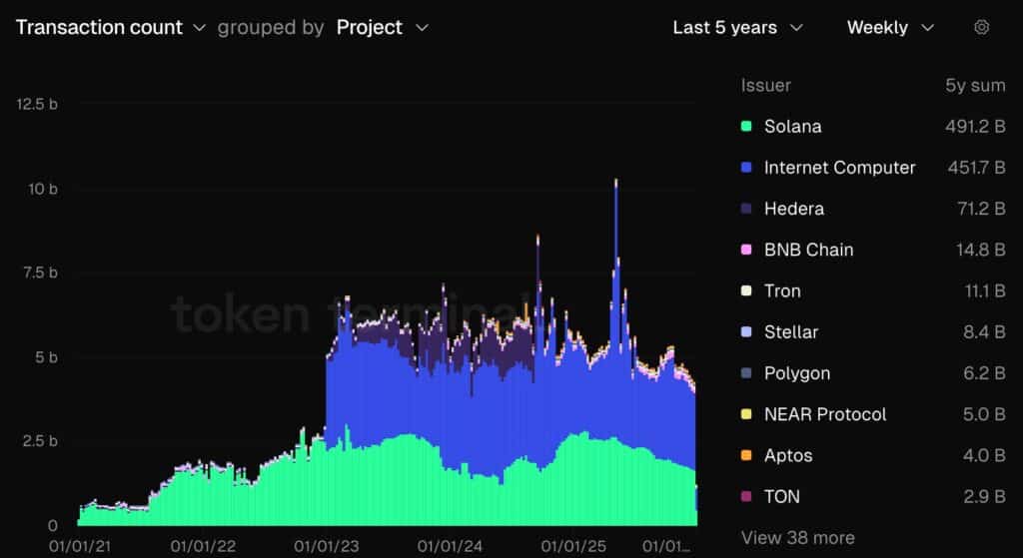Screen dimensions: 1023x558
Task: Toggle the Hedera dark purple swatch
Action: (746, 209)
